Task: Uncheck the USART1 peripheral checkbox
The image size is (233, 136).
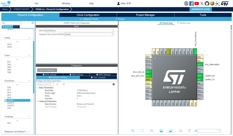Action: (x=6, y=100)
